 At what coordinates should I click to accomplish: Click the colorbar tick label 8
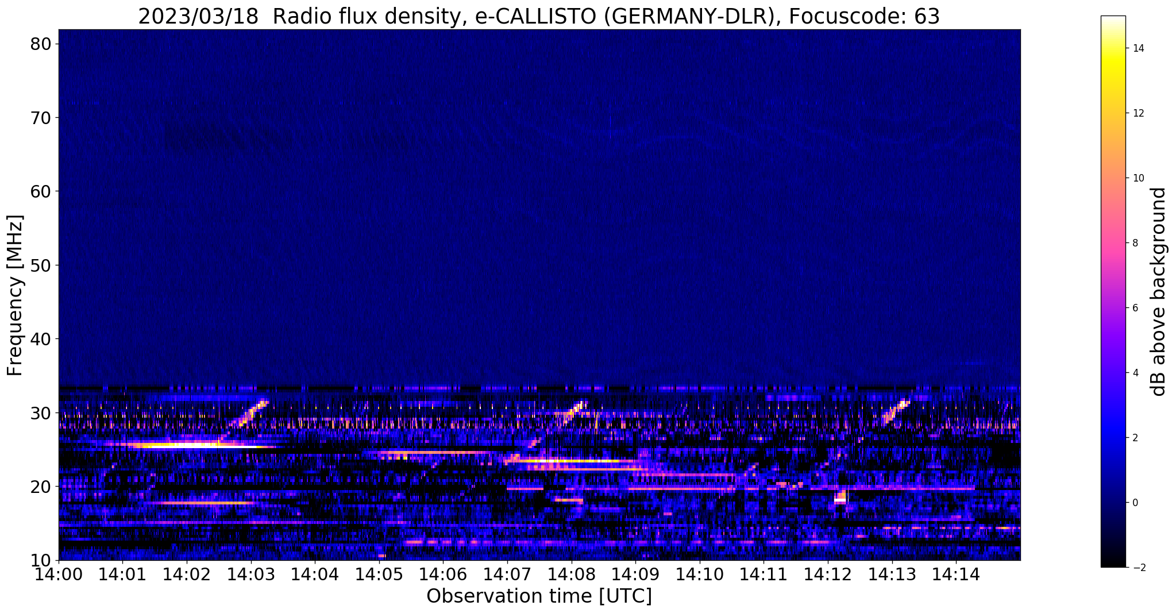pyautogui.click(x=1135, y=243)
